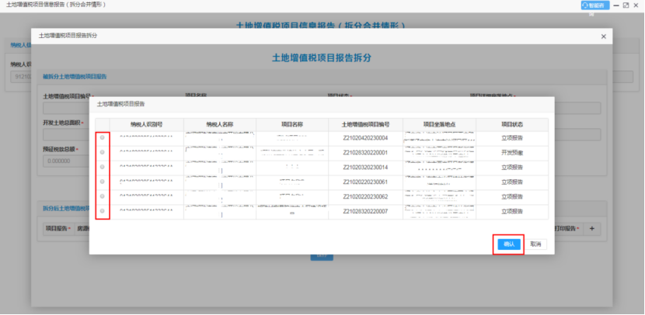Click the 项目名称 column header
Viewport: 645px width, 315px height.
(x=292, y=124)
